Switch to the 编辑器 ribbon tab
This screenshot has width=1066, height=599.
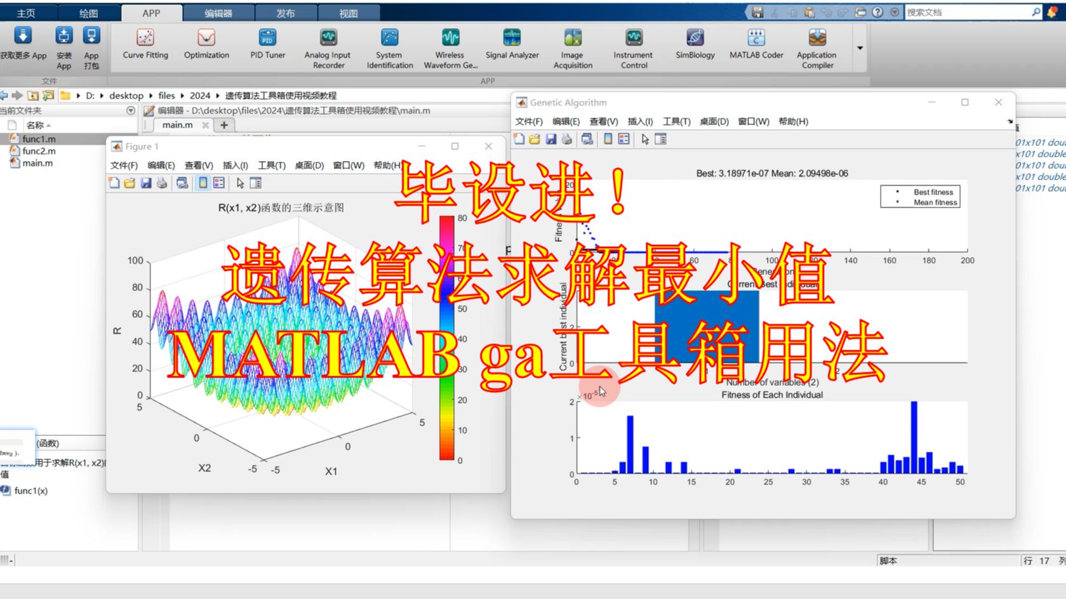(218, 13)
